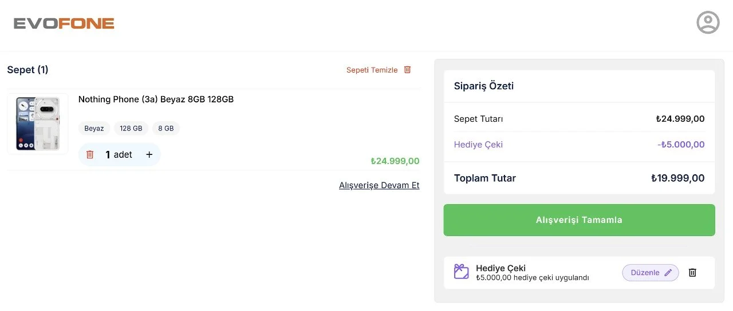Click the trash icon beside Sepeti Temizle
Image resolution: width=733 pixels, height=311 pixels.
coord(408,70)
